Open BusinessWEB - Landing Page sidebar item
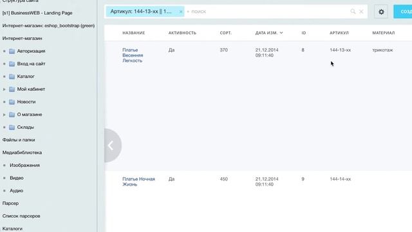The image size is (412, 232). [x=37, y=13]
